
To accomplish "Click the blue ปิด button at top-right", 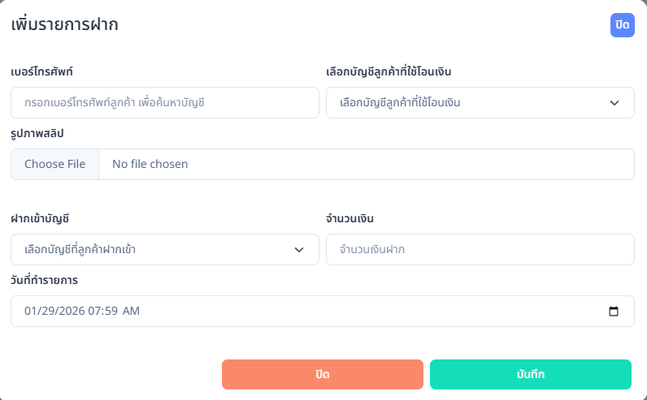I will click(622, 25).
